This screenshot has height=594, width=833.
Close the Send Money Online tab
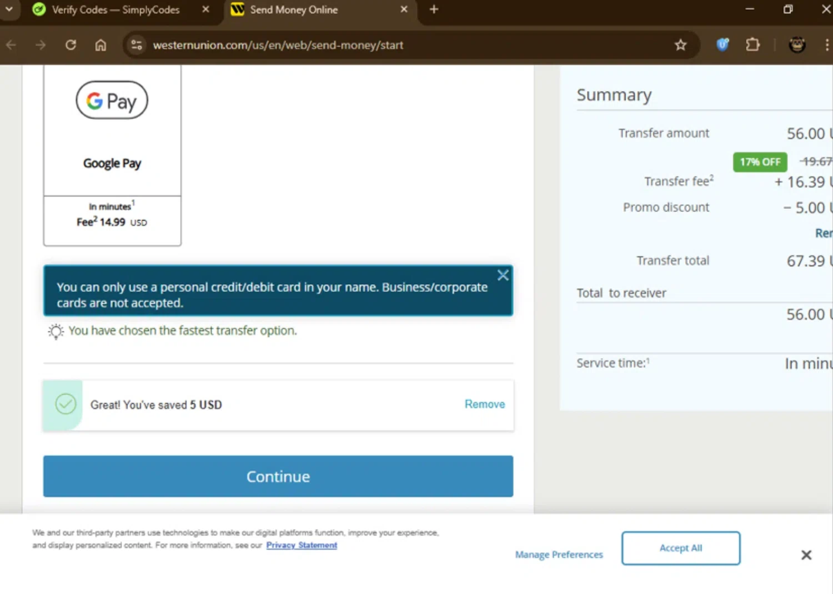(x=404, y=9)
